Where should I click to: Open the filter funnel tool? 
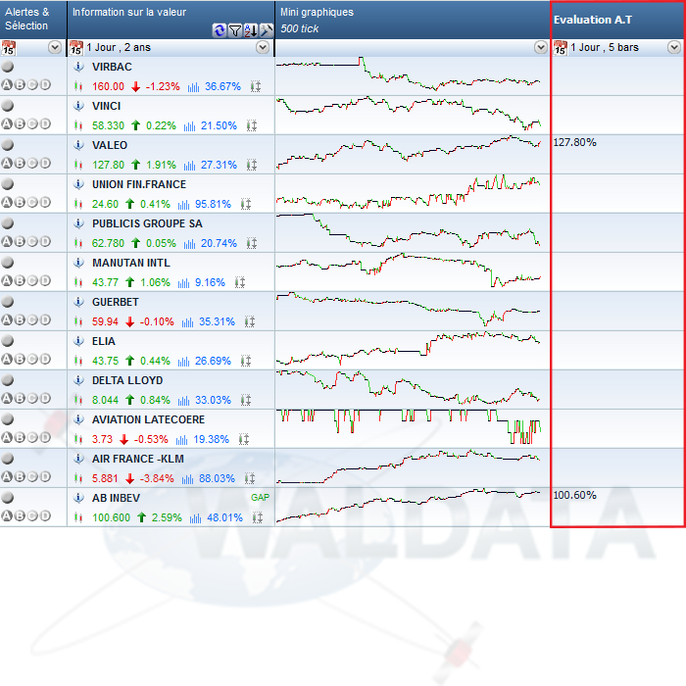pos(235,30)
